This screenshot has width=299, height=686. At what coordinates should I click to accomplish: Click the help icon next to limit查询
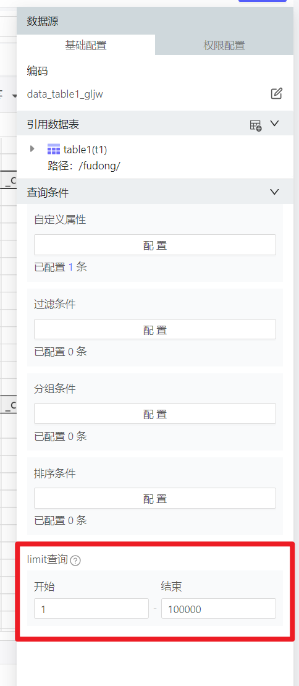(75, 561)
